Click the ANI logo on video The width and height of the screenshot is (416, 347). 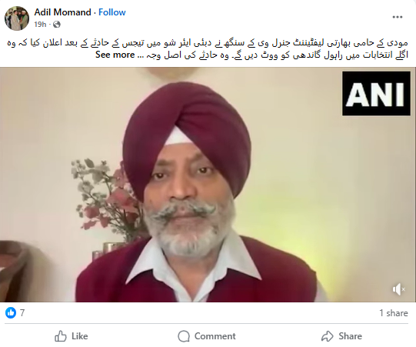376,93
